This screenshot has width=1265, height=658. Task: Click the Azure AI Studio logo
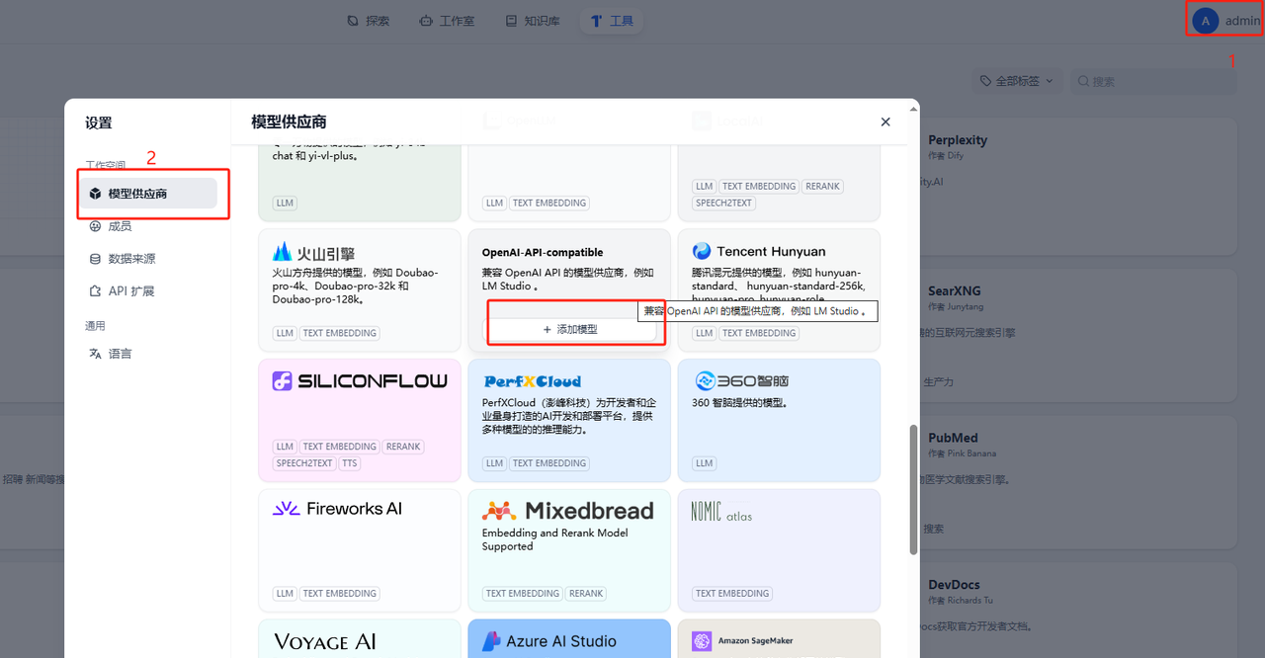click(549, 641)
